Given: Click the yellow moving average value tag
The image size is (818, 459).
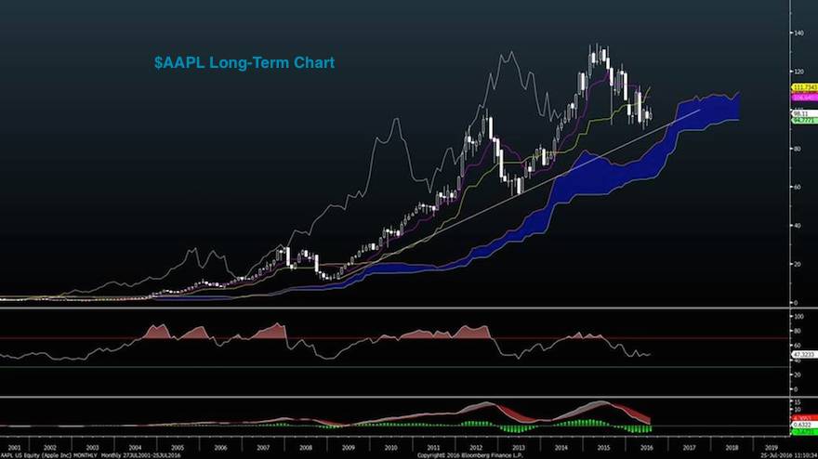Looking at the screenshot, I should point(804,87).
